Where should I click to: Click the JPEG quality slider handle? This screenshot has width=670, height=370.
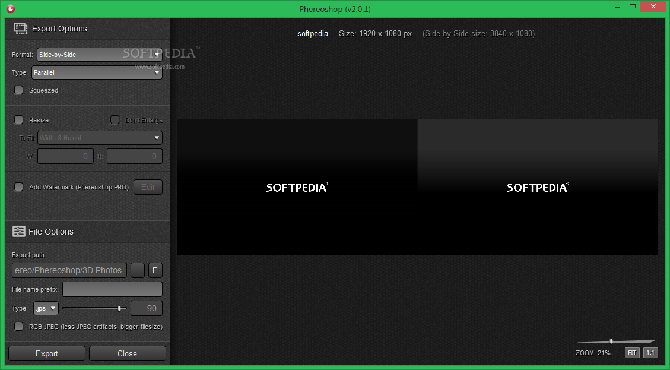120,308
